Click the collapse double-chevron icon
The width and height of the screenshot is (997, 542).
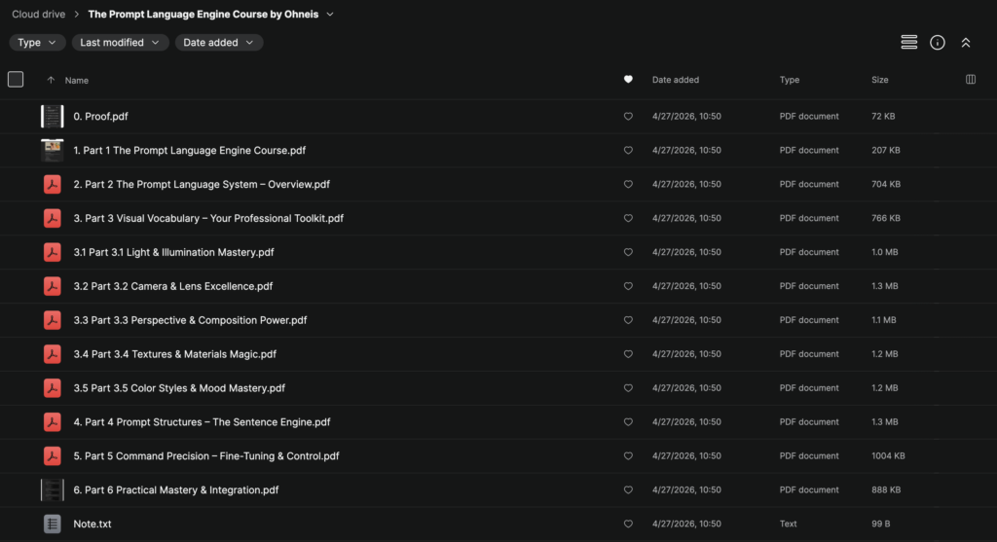point(966,42)
